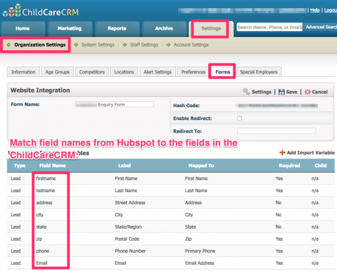Screen dimensions: 337x271
Task: Select System Settings submenu
Action: coord(98,44)
